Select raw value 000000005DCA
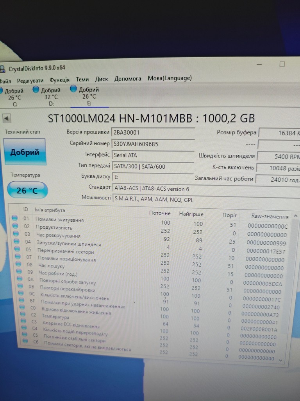300x401 pixels. point(262,284)
